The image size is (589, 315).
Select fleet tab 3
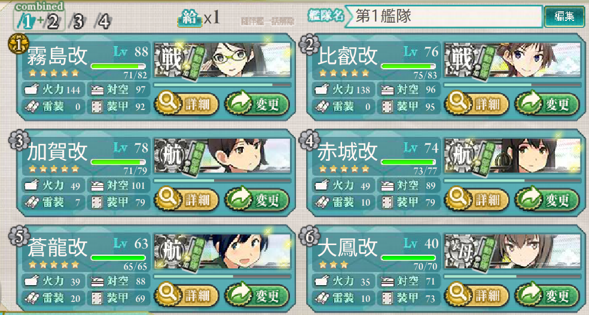(x=78, y=22)
